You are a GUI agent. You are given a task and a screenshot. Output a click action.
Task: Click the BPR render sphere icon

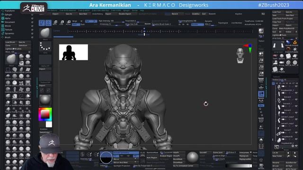click(261, 31)
